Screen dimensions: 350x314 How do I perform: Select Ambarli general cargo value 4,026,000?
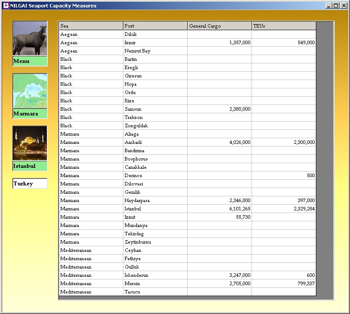(219, 142)
